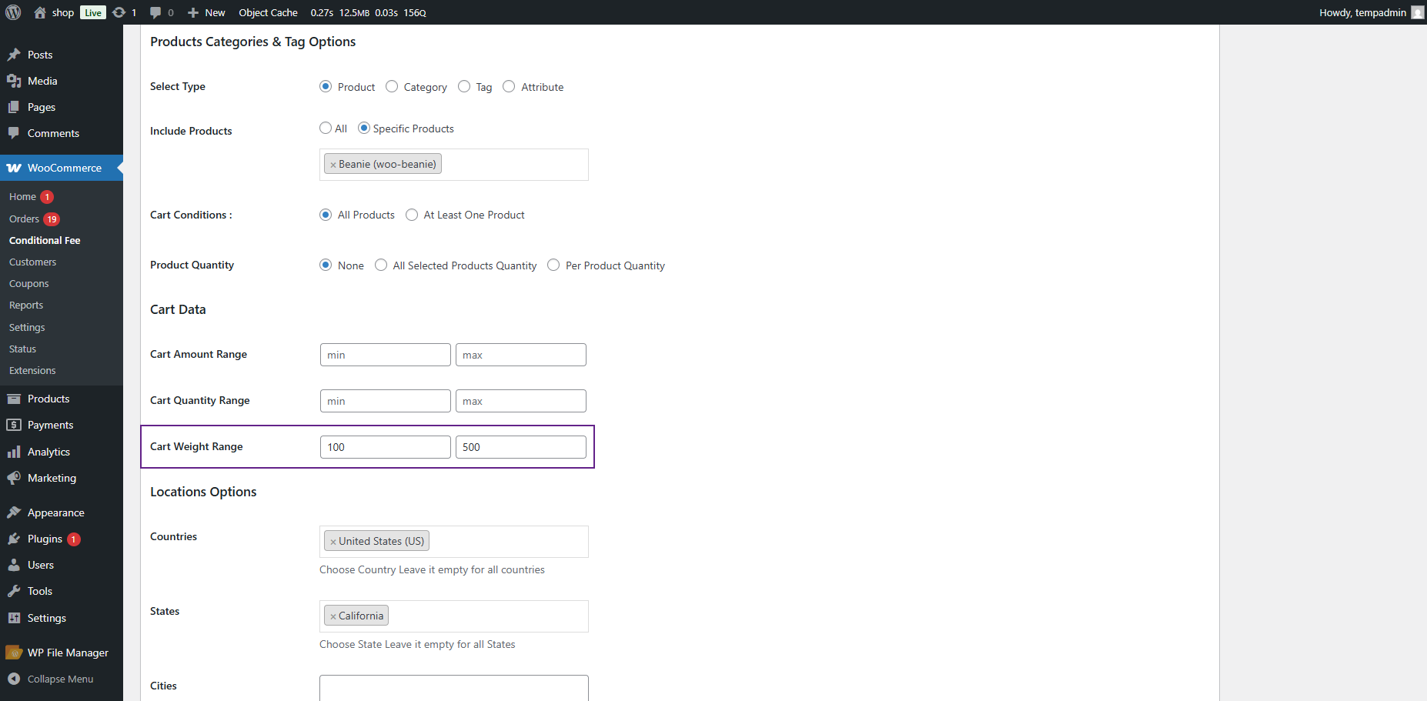Click the Live status badge
Viewport: 1427px width, 701px height.
click(93, 12)
